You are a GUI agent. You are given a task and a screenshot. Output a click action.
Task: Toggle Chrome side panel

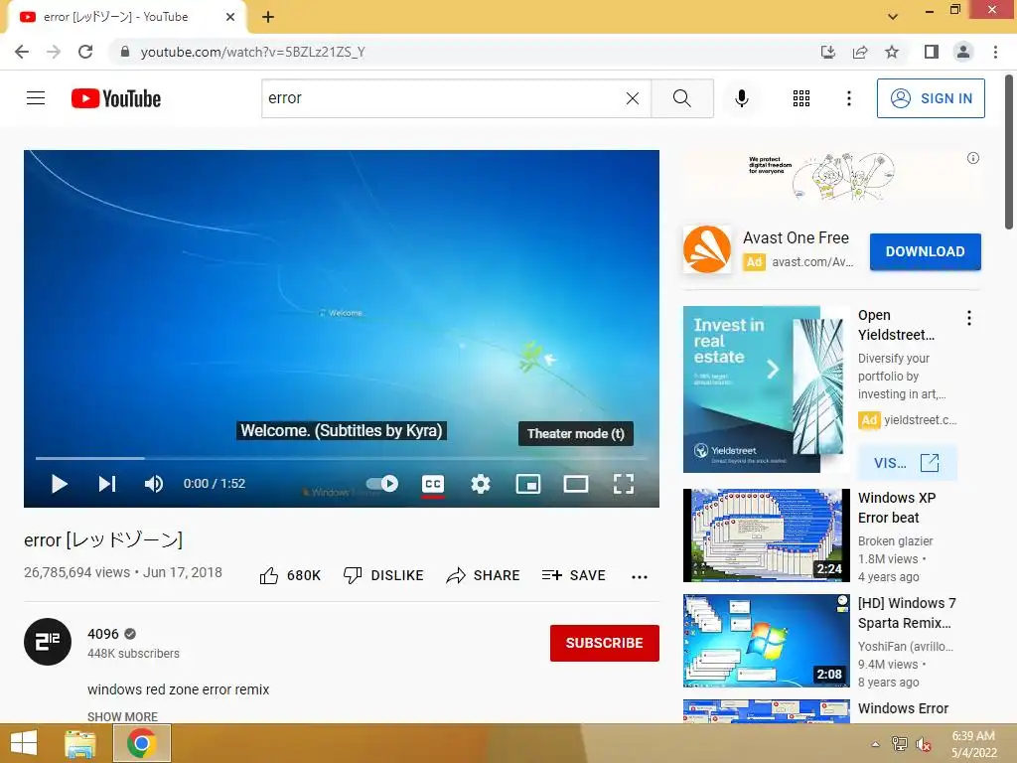coord(932,52)
